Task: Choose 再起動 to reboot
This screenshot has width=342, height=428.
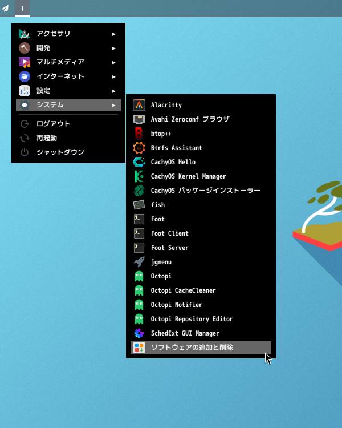Action: click(x=68, y=138)
